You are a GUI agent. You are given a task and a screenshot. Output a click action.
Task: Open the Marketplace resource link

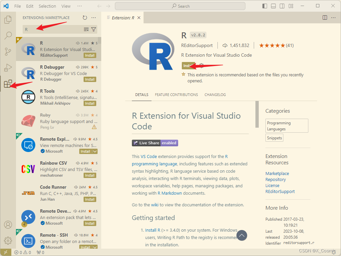click(x=277, y=173)
